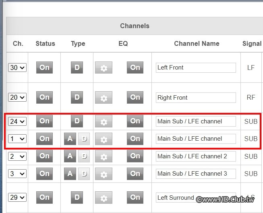The height and width of the screenshot is (213, 263).
Task: Click Type D button on channel 24 row
Action: pyautogui.click(x=77, y=121)
